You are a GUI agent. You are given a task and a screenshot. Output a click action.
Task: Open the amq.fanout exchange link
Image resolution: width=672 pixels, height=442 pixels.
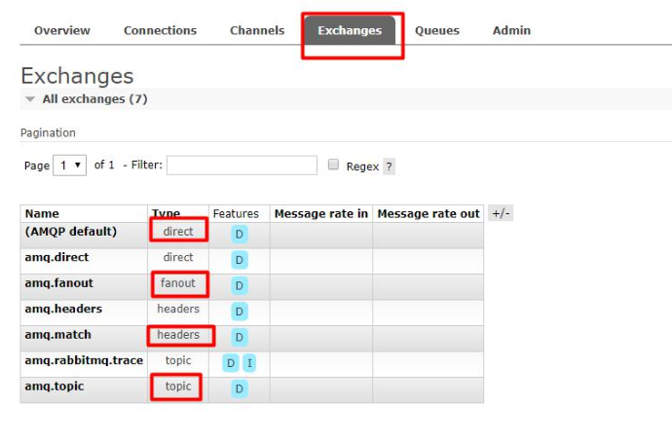pyautogui.click(x=58, y=283)
